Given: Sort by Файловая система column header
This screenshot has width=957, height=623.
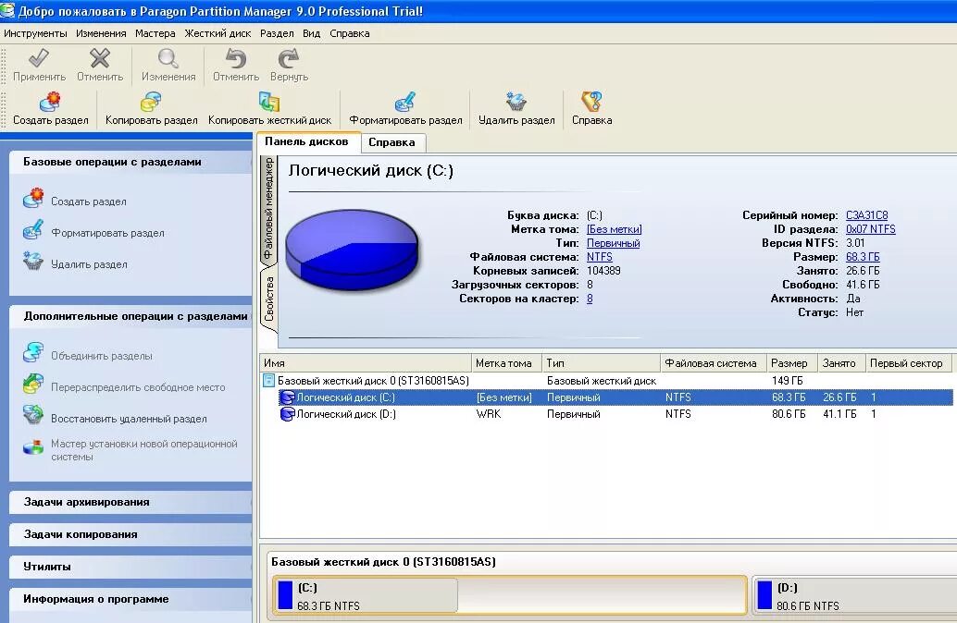Looking at the screenshot, I should [x=713, y=363].
